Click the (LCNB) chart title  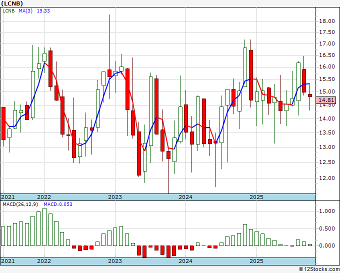(12, 3)
